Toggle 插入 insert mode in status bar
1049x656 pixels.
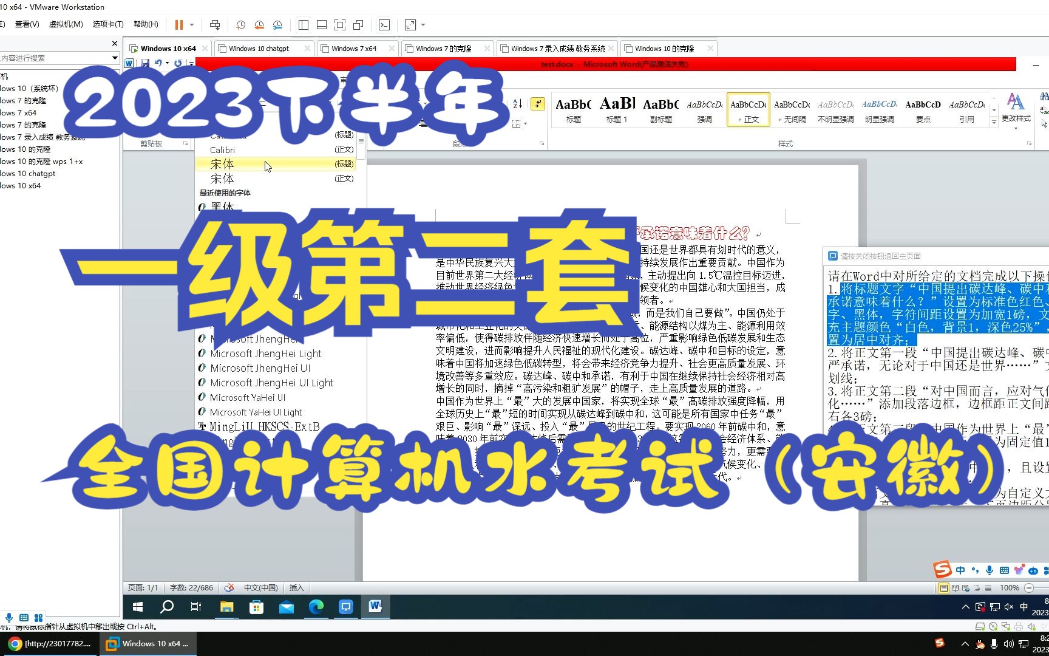pos(296,587)
